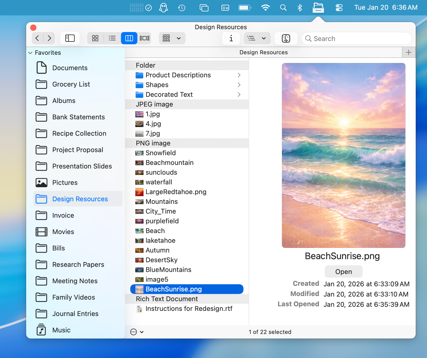Select the 4.jpg file thumbnail

(x=139, y=124)
